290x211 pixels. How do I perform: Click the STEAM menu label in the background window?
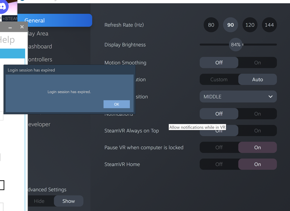coord(10,19)
